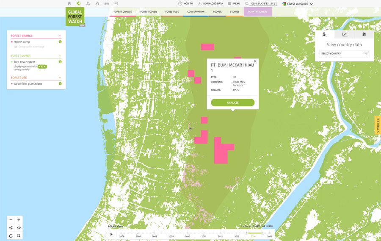Collapse the Forest Cover legend section
The width and height of the screenshot is (381, 241).
click(60, 55)
